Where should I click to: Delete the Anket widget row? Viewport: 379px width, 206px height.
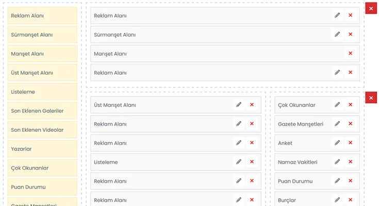pos(350,143)
